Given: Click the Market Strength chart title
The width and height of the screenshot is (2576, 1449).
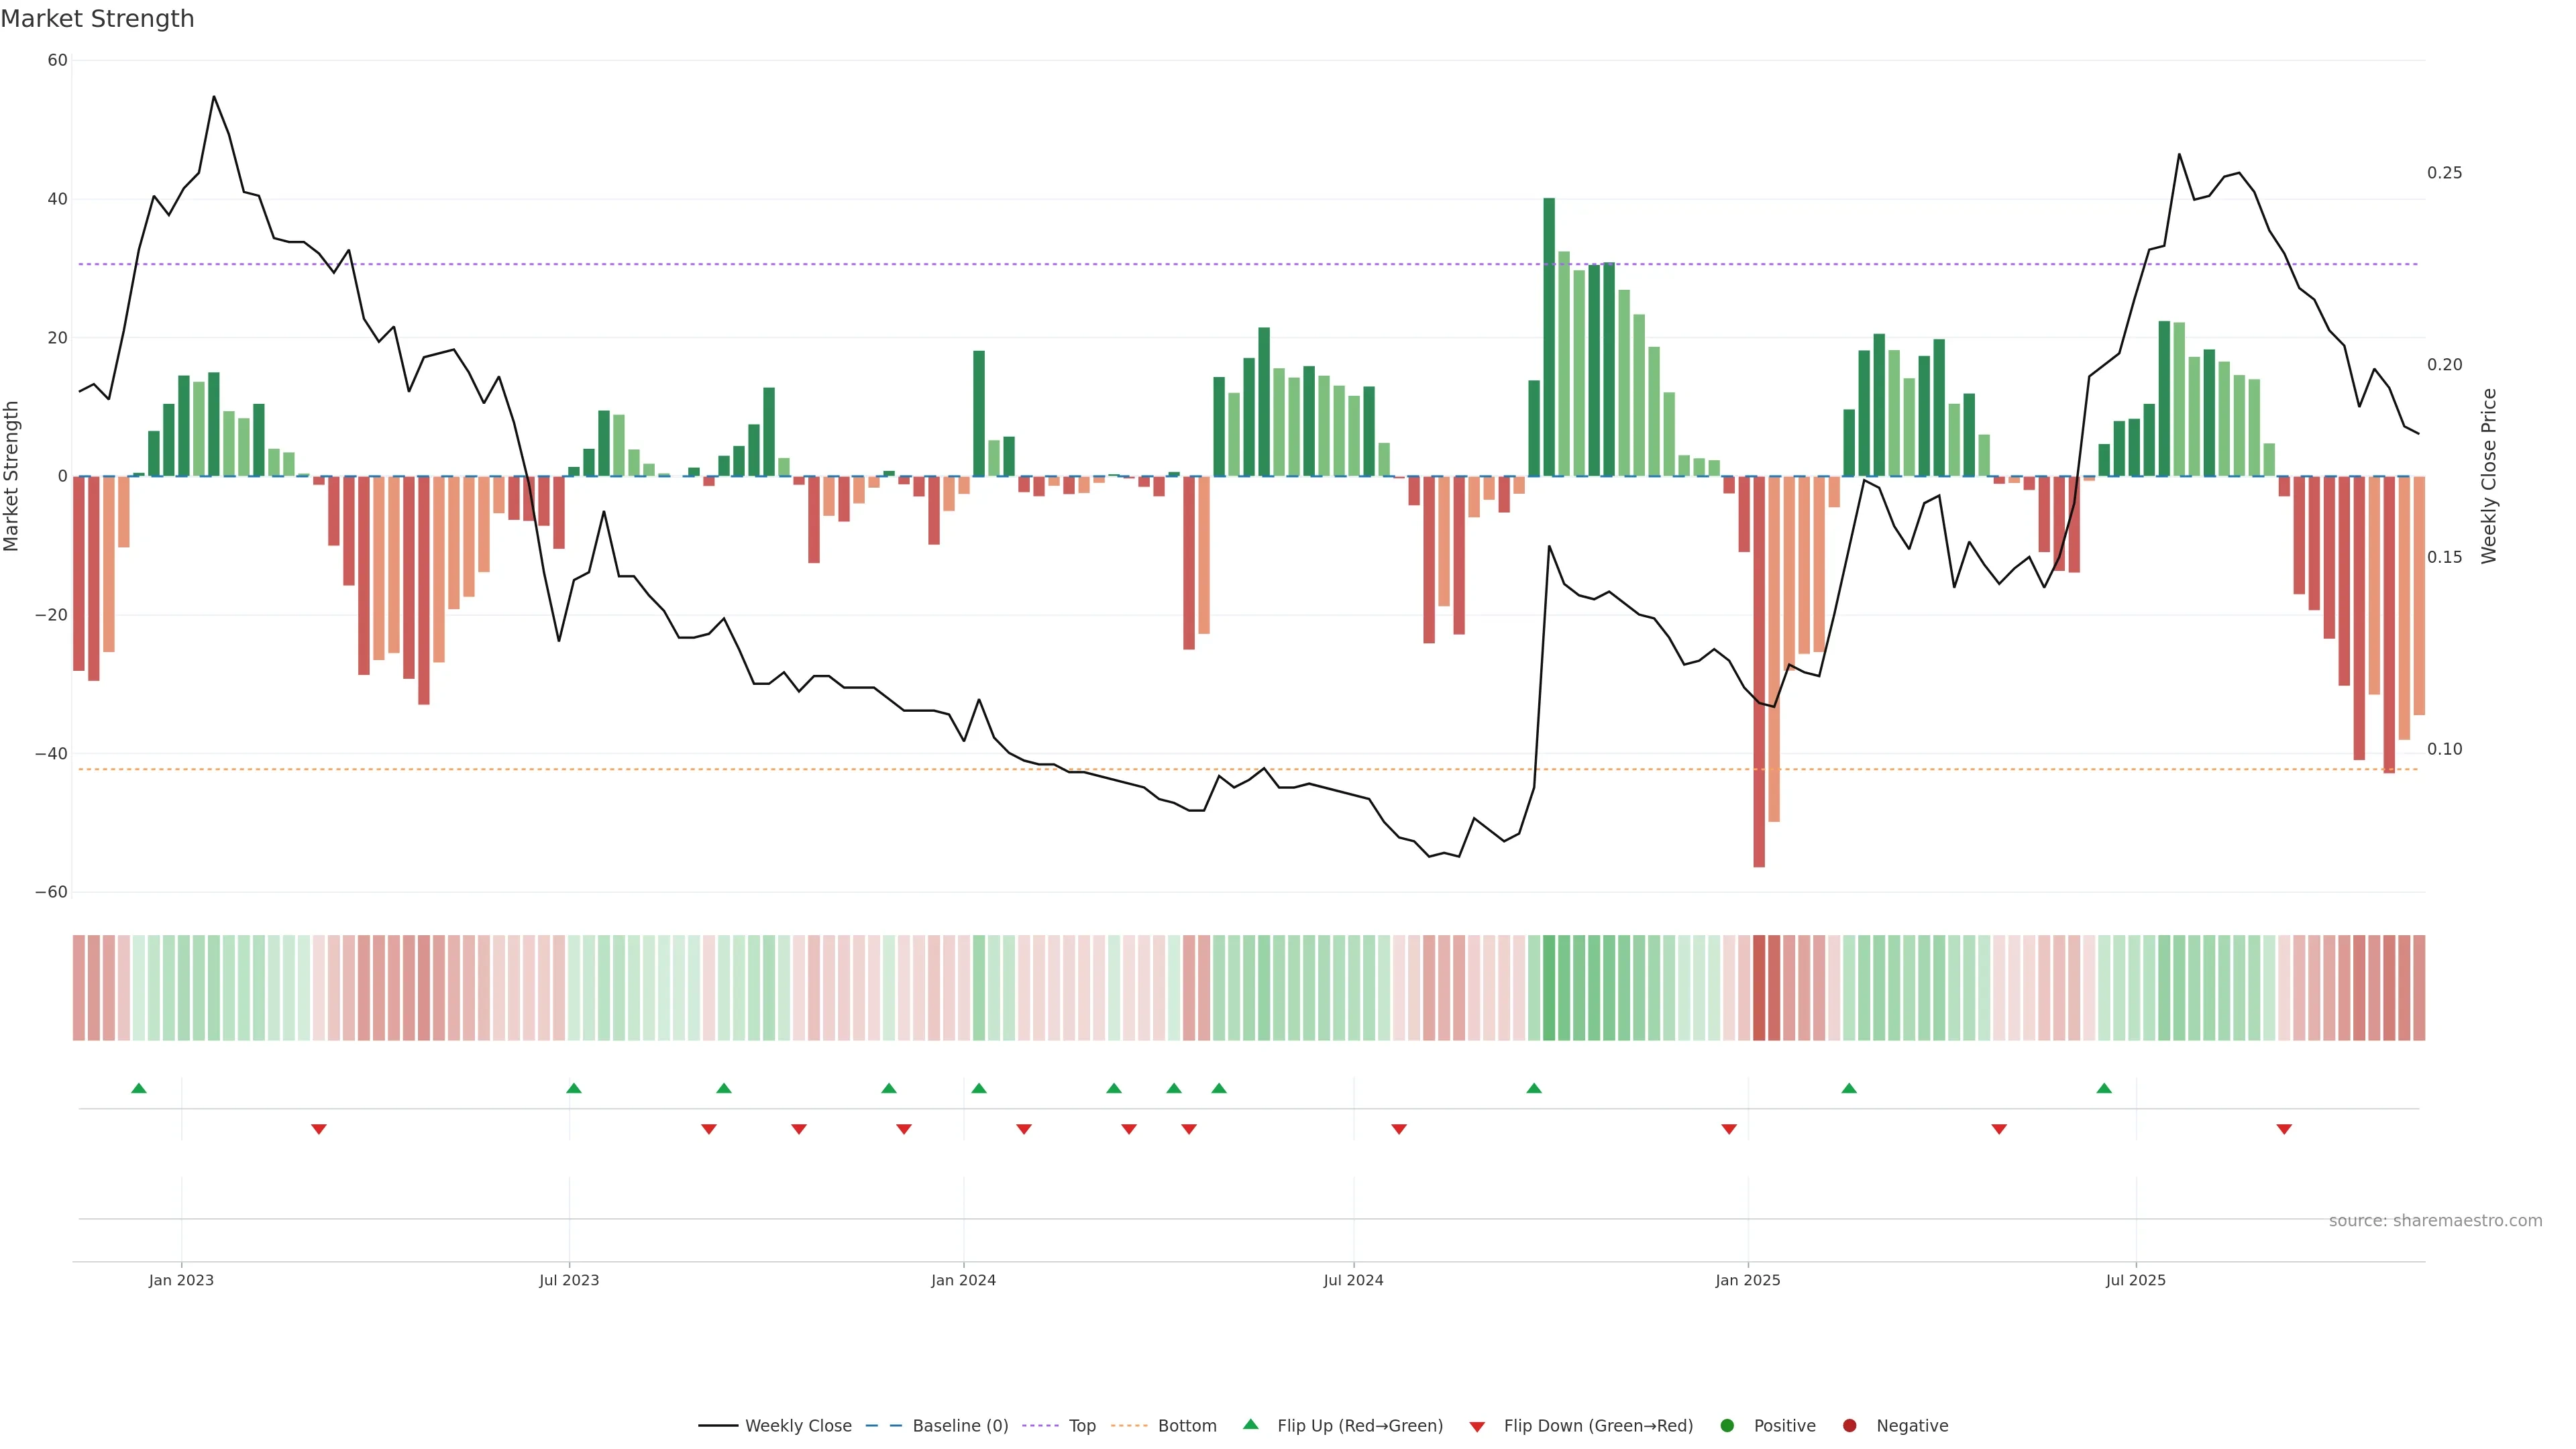Looking at the screenshot, I should click(x=97, y=19).
